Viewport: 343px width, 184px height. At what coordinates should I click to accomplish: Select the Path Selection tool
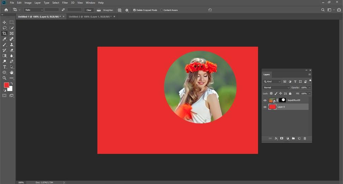point(12,67)
